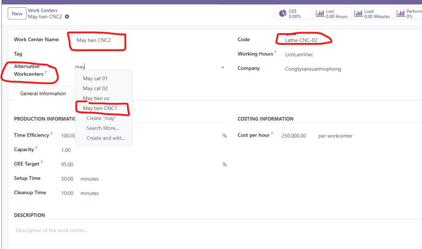The width and height of the screenshot is (422, 249).
Task: Click the Alternative Workcenters help question mark
Action: tap(46, 72)
